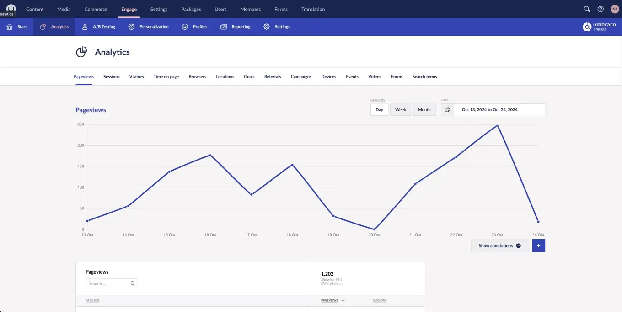Open the NL user avatar
622x312 pixels.
615,9
